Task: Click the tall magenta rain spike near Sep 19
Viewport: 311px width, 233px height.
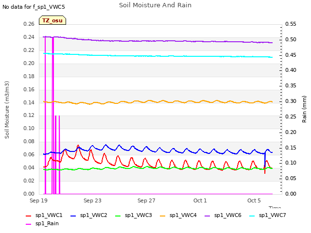Action: coord(45,115)
